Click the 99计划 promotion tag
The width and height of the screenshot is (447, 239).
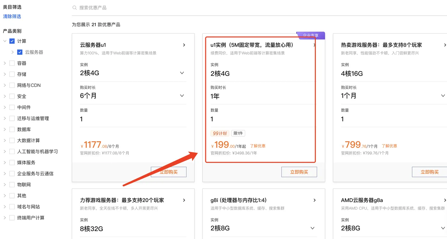[x=220, y=133]
